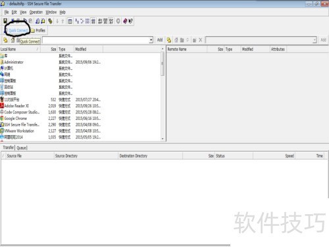The width and height of the screenshot is (329, 247).
Task: Click the window-shaped icon after the upload arrow
Action: (70, 21)
